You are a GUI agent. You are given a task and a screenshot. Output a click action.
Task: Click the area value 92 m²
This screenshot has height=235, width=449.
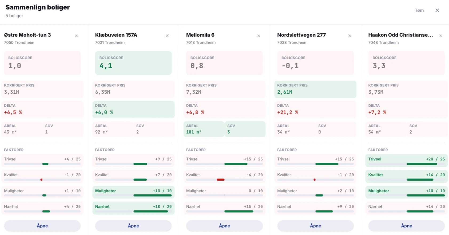click(x=101, y=132)
